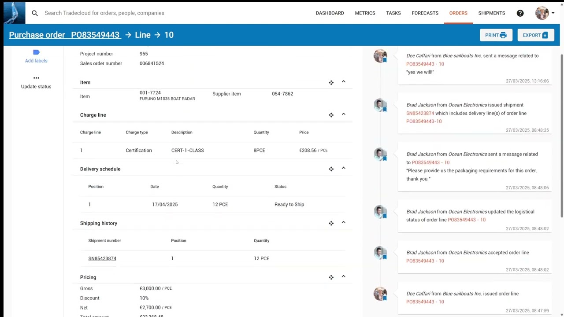Open the Forecasts tab
The height and width of the screenshot is (317, 564).
(x=425, y=13)
